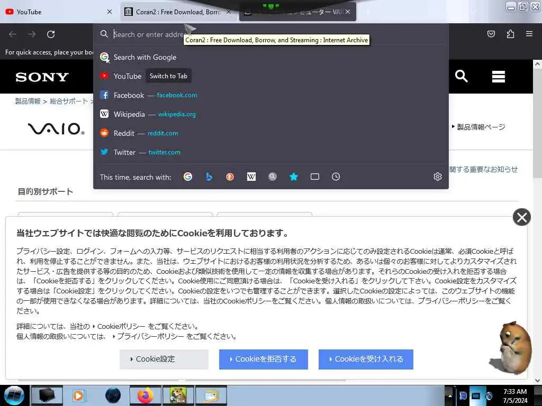
Task: Close the cookie notice with X button
Action: 521,217
